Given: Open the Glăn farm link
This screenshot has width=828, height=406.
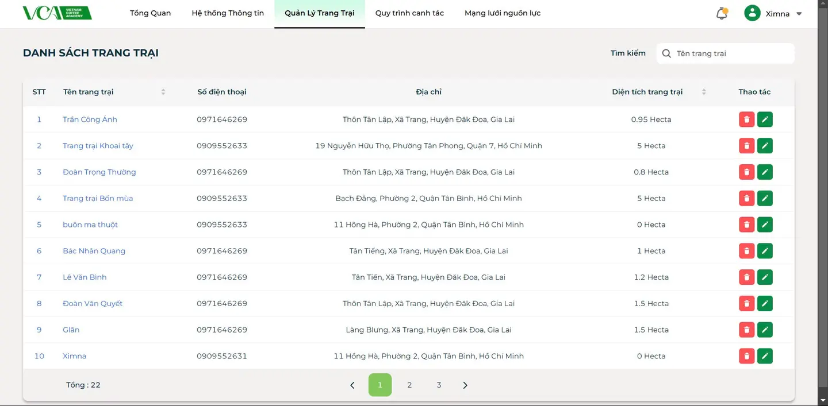Looking at the screenshot, I should 71,330.
